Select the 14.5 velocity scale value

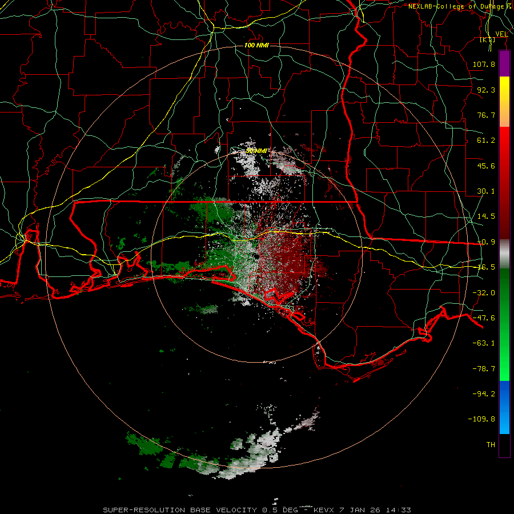[486, 216]
